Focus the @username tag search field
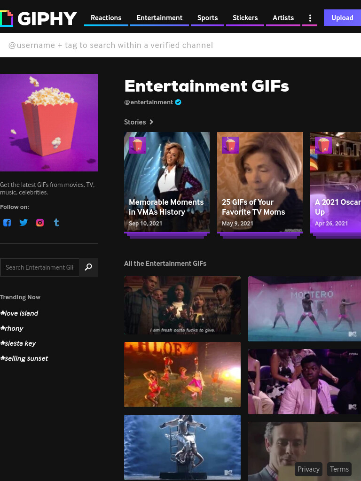Viewport: 361px width, 481px height. tap(180, 45)
